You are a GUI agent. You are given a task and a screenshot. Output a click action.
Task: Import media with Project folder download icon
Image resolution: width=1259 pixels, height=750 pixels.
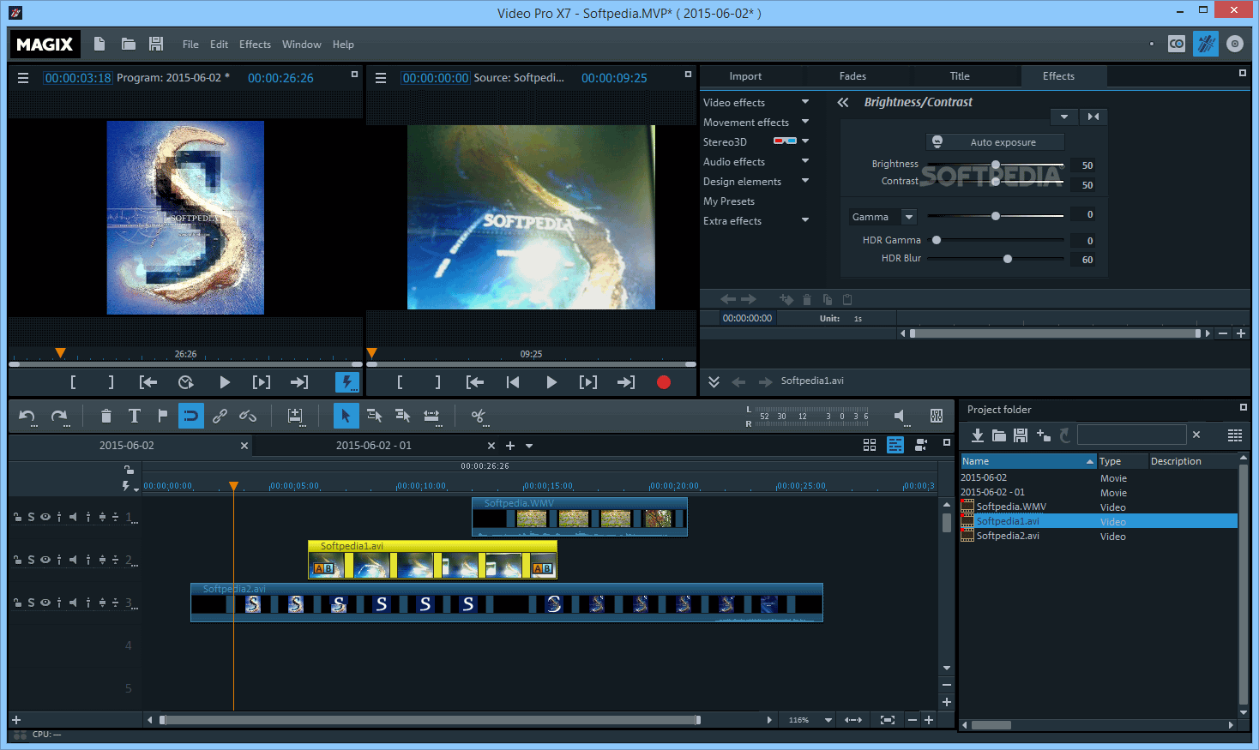click(978, 435)
